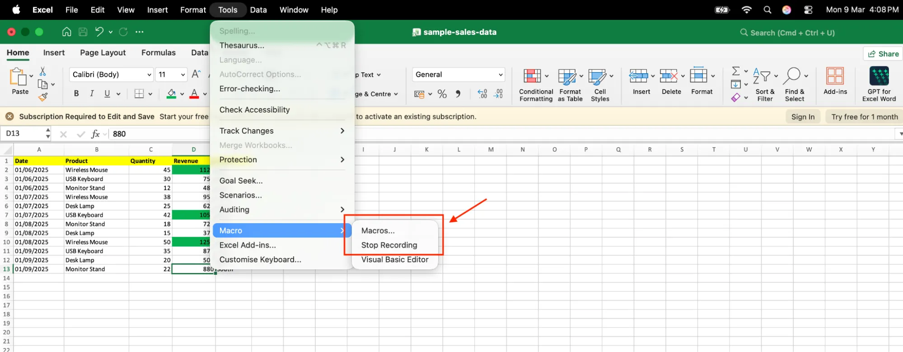This screenshot has height=352, width=903.
Task: Click Format as Table icon
Action: pyautogui.click(x=567, y=76)
